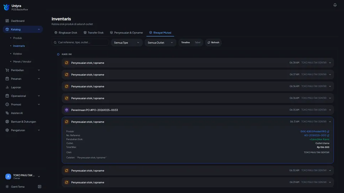Viewport: 344px width, 193px height.
Task: Click the user avatar icon
Action: point(8,176)
